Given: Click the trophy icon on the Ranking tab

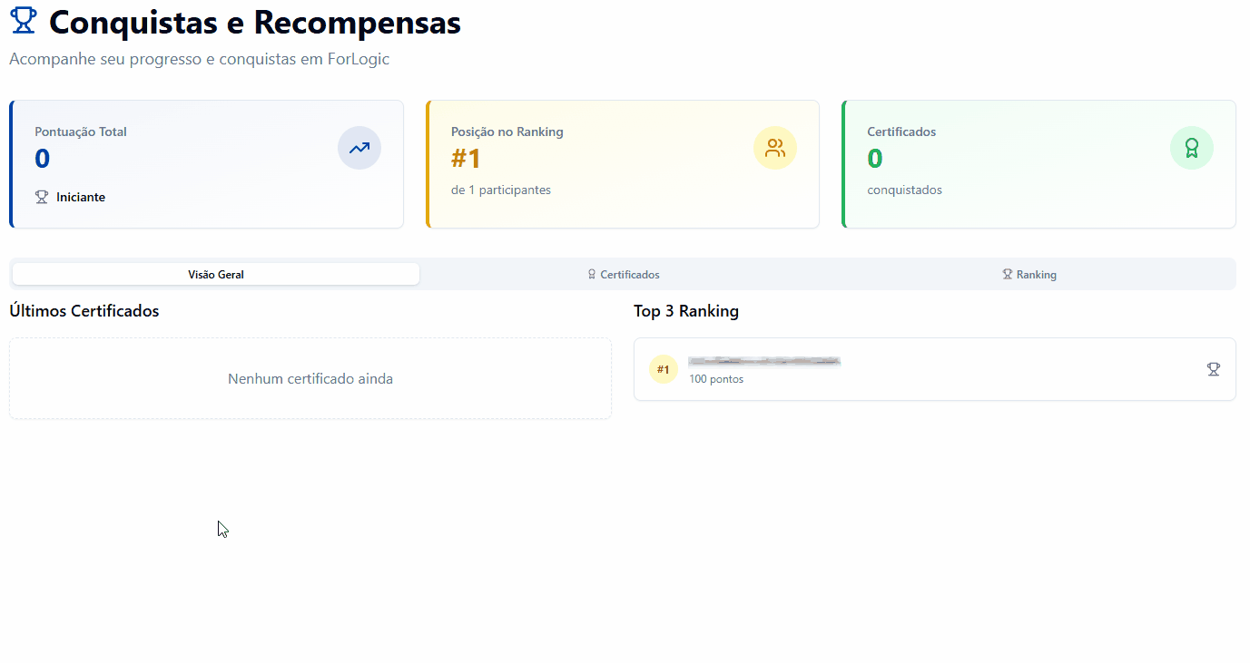Looking at the screenshot, I should point(1007,275).
